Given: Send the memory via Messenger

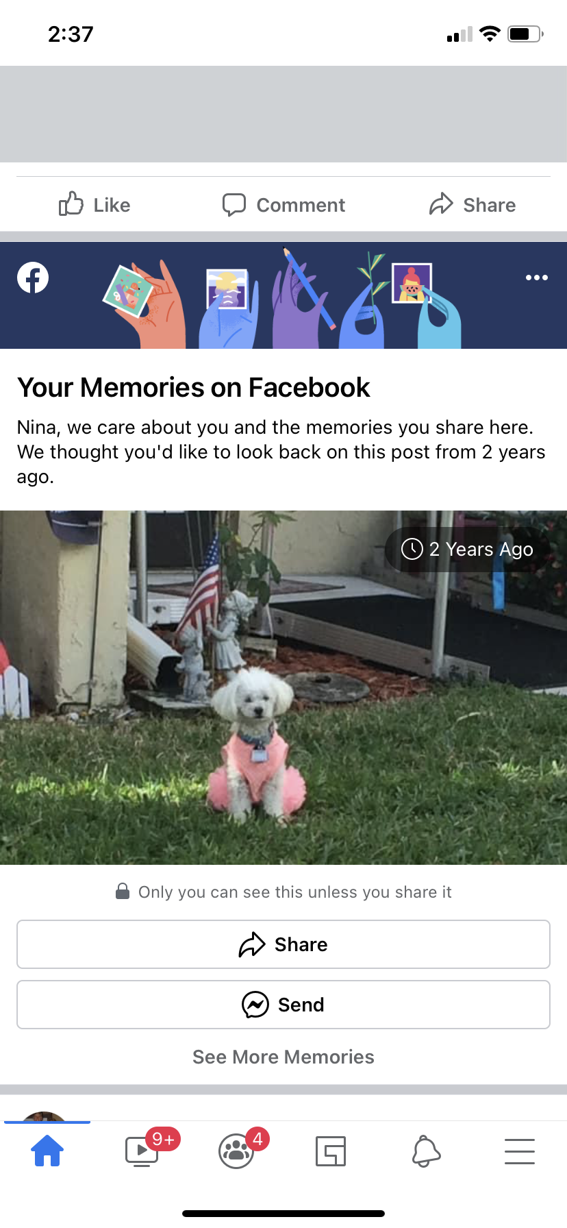Looking at the screenshot, I should [x=283, y=1005].
